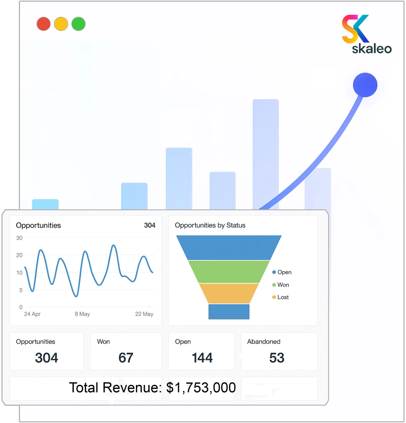This screenshot has height=423, width=406.
Task: Click the red window close dot
Action: click(x=44, y=24)
